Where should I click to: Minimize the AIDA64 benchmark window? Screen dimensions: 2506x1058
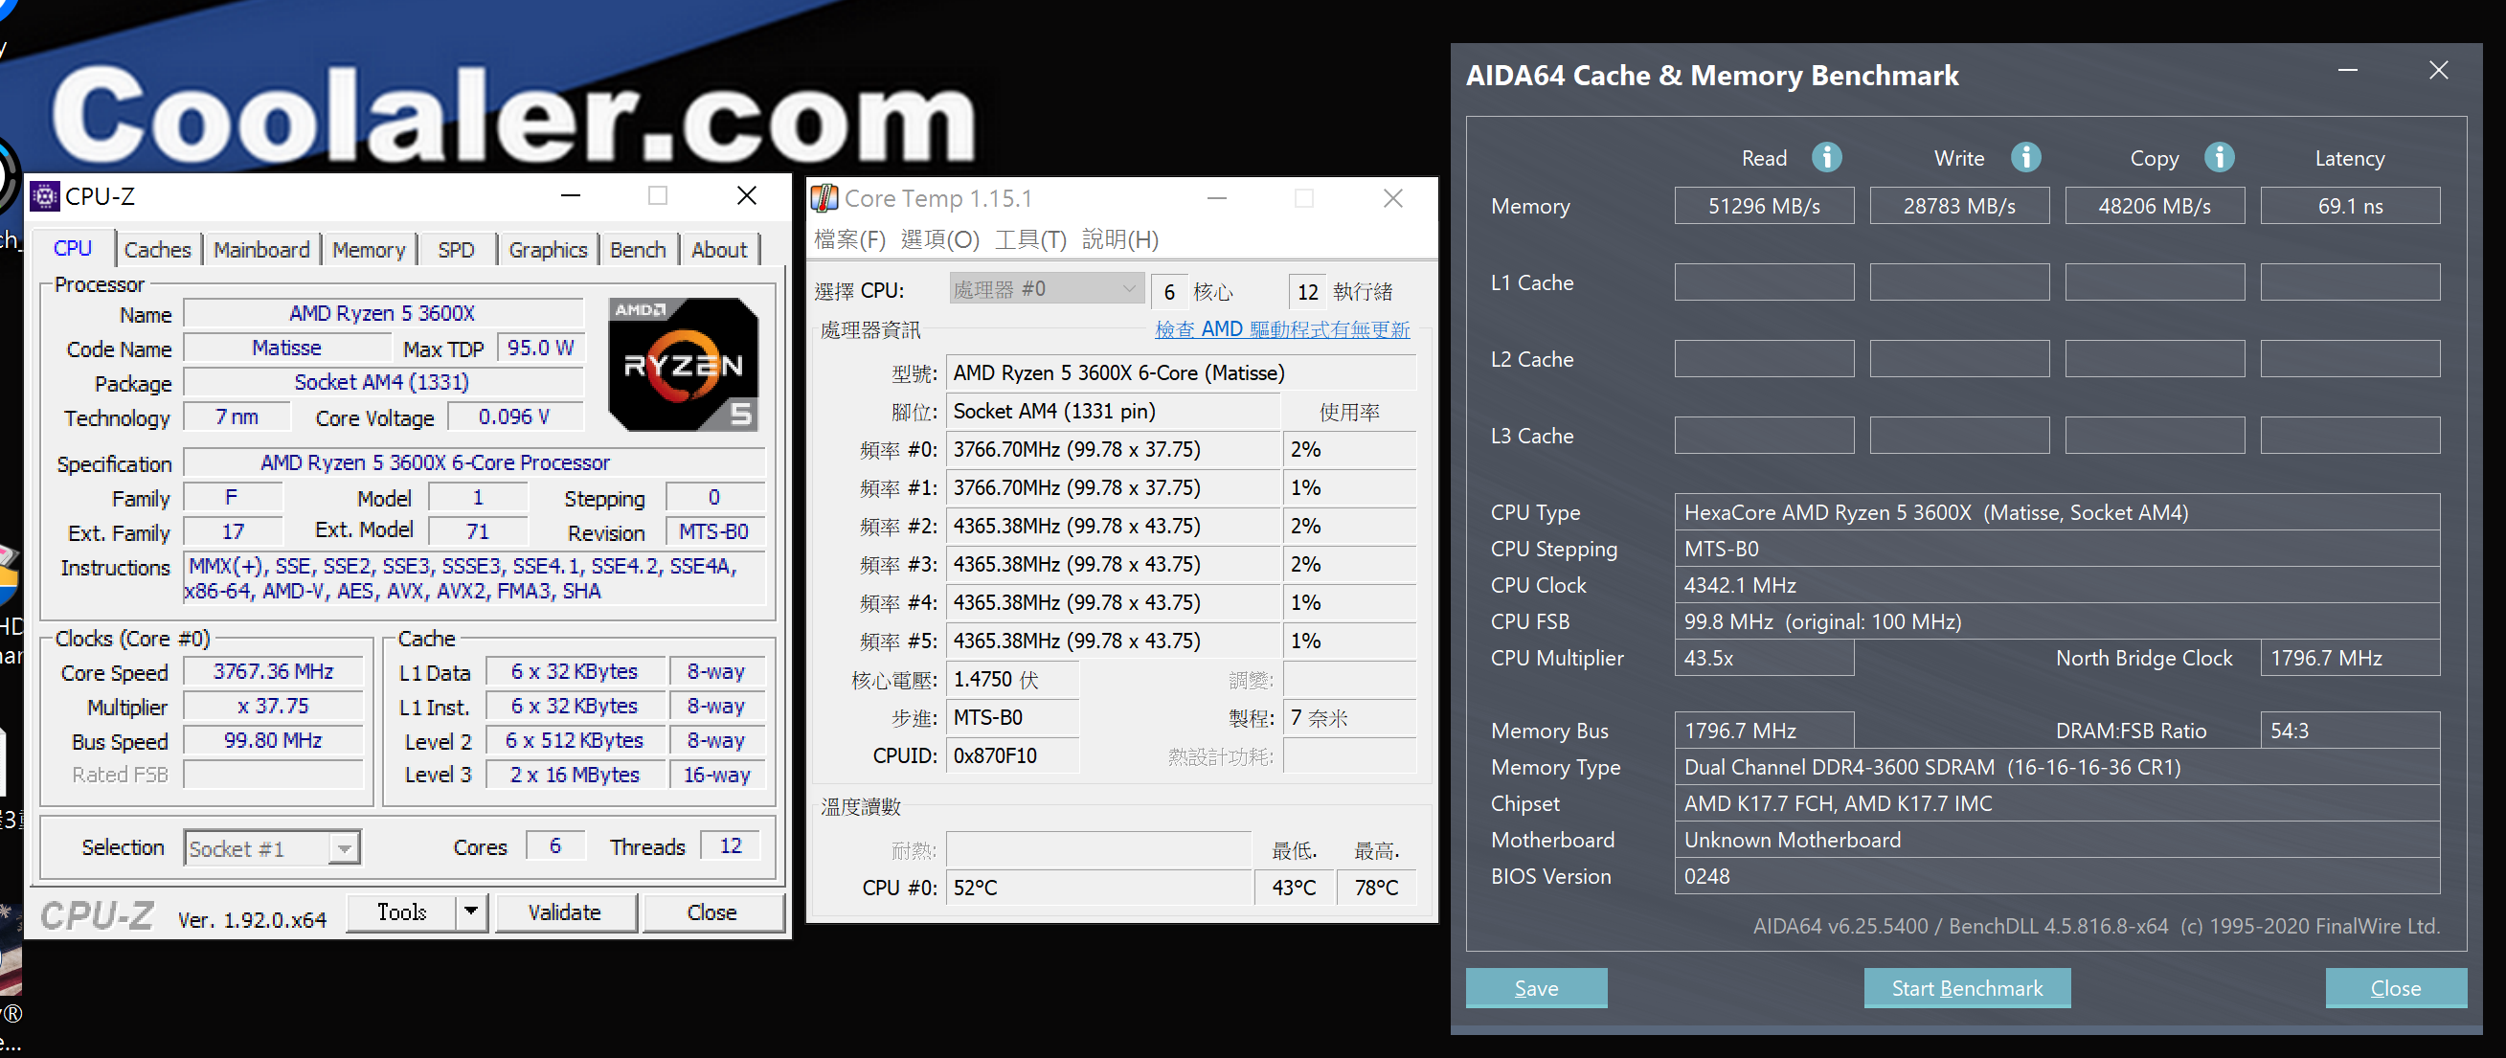(x=2347, y=71)
